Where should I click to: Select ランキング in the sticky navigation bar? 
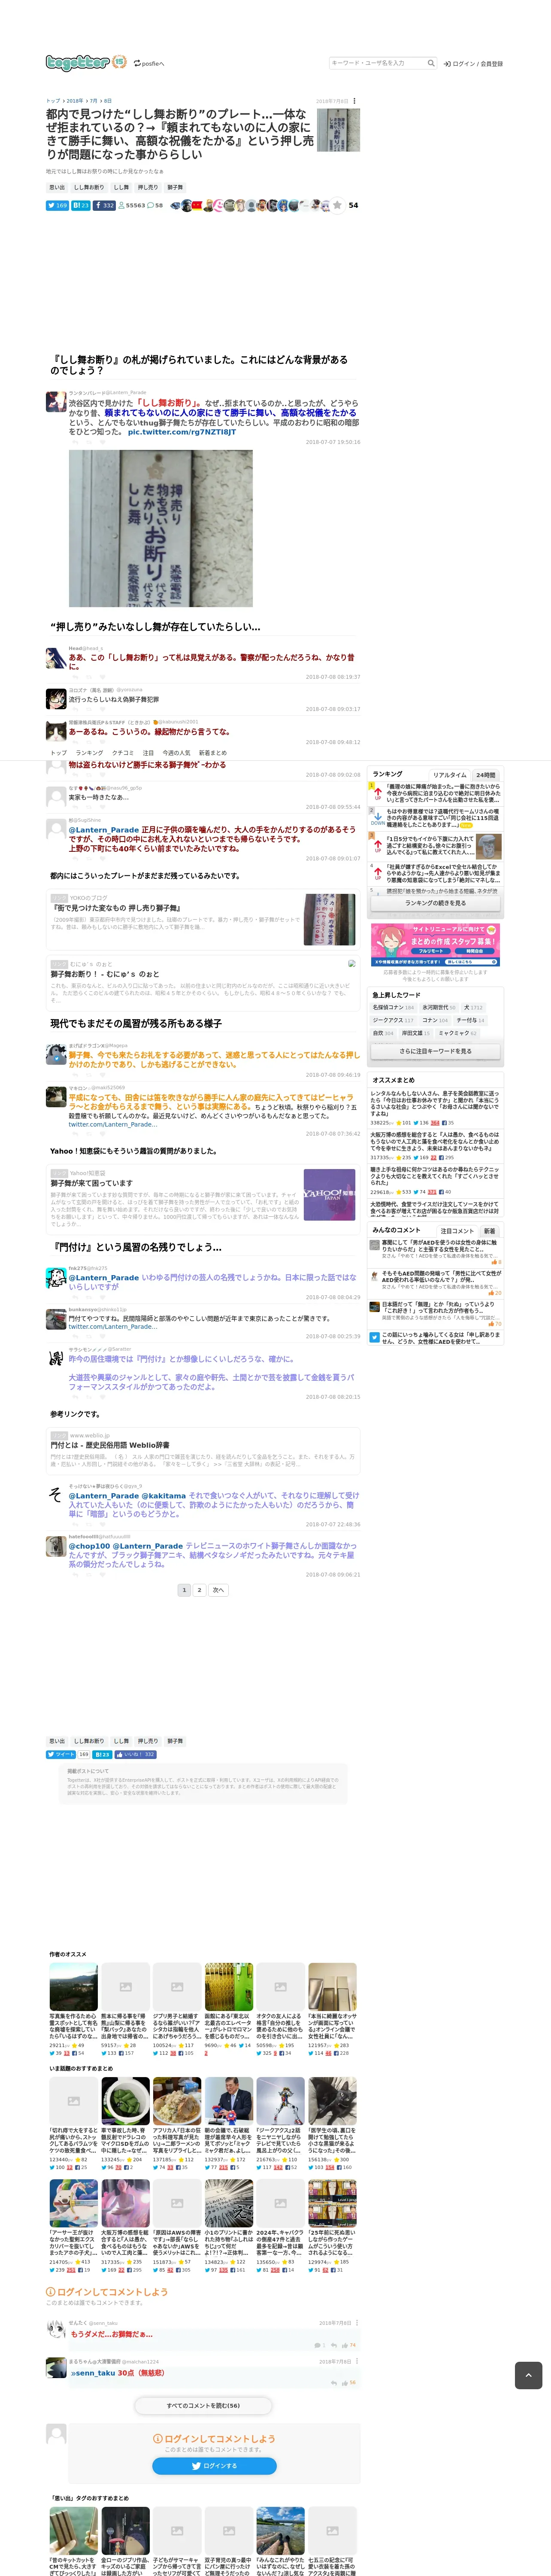click(x=89, y=752)
